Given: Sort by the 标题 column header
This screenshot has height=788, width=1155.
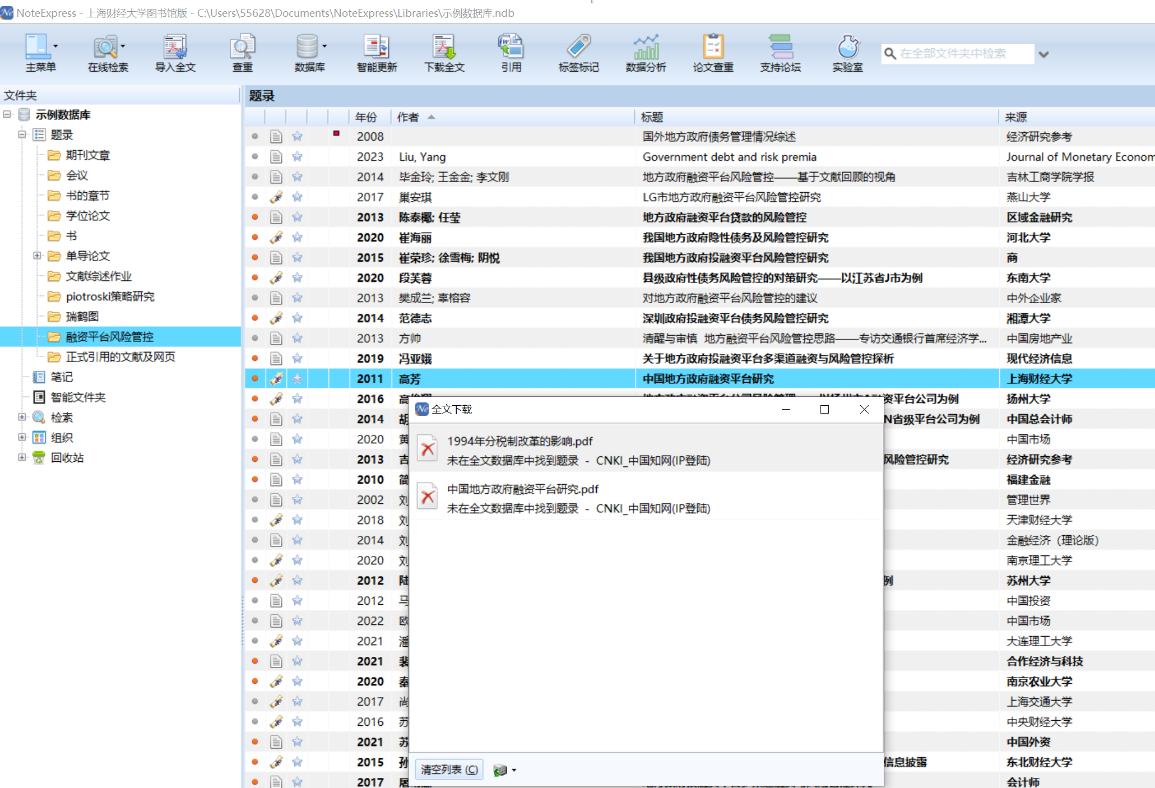Looking at the screenshot, I should click(817, 117).
